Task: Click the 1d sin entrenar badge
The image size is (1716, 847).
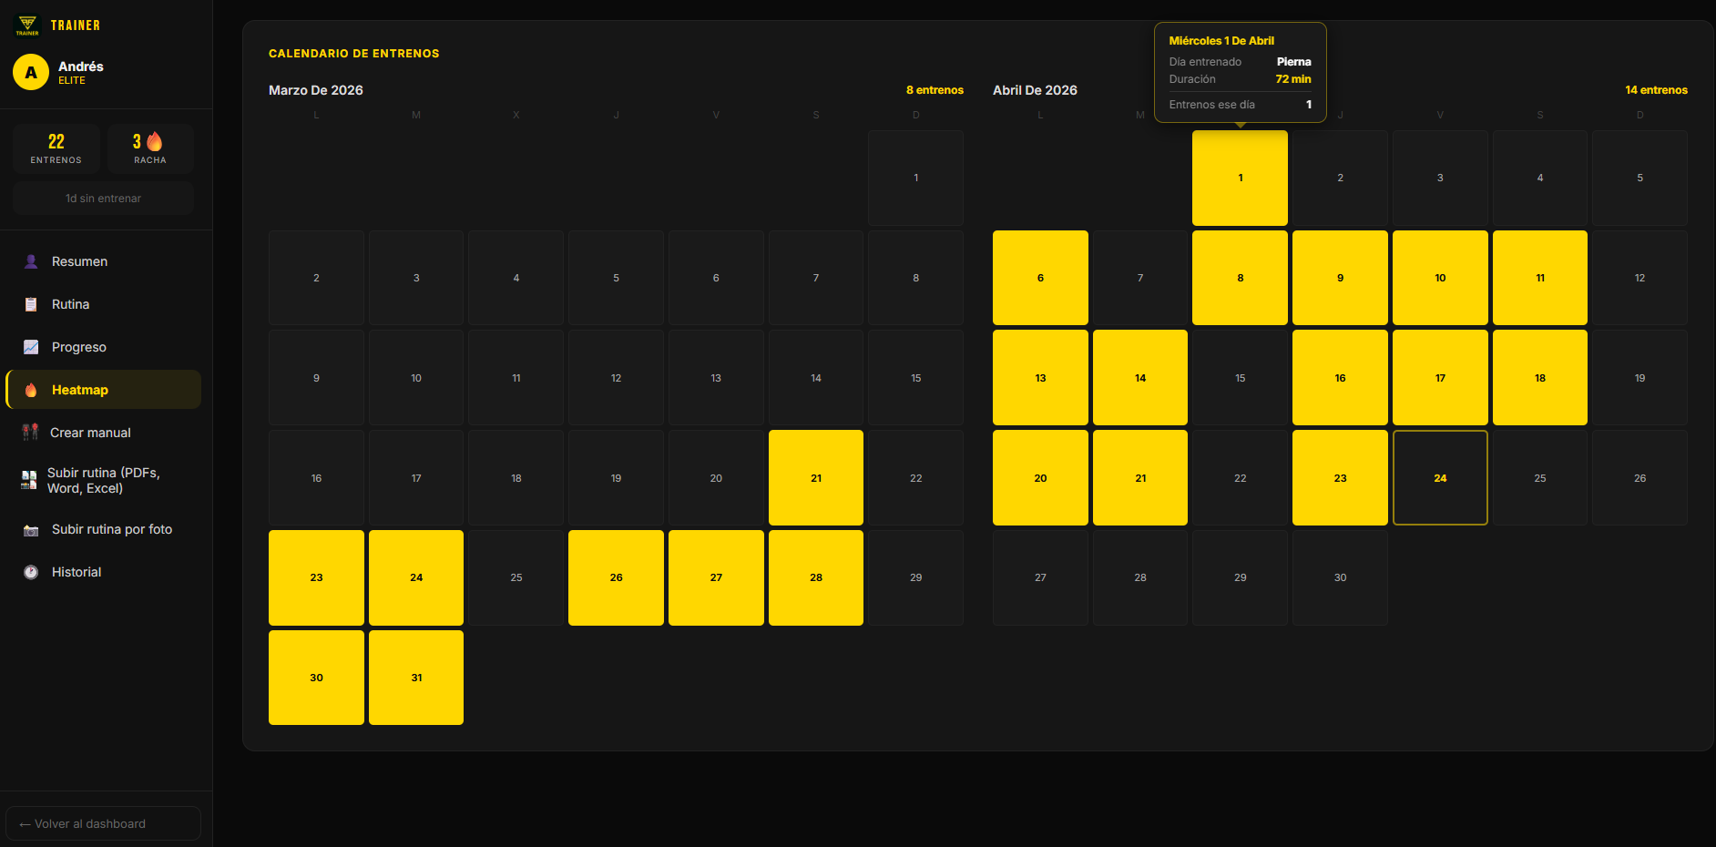Action: [103, 198]
